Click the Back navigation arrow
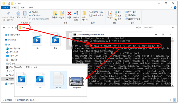The image size is (178, 103). (x=4, y=28)
